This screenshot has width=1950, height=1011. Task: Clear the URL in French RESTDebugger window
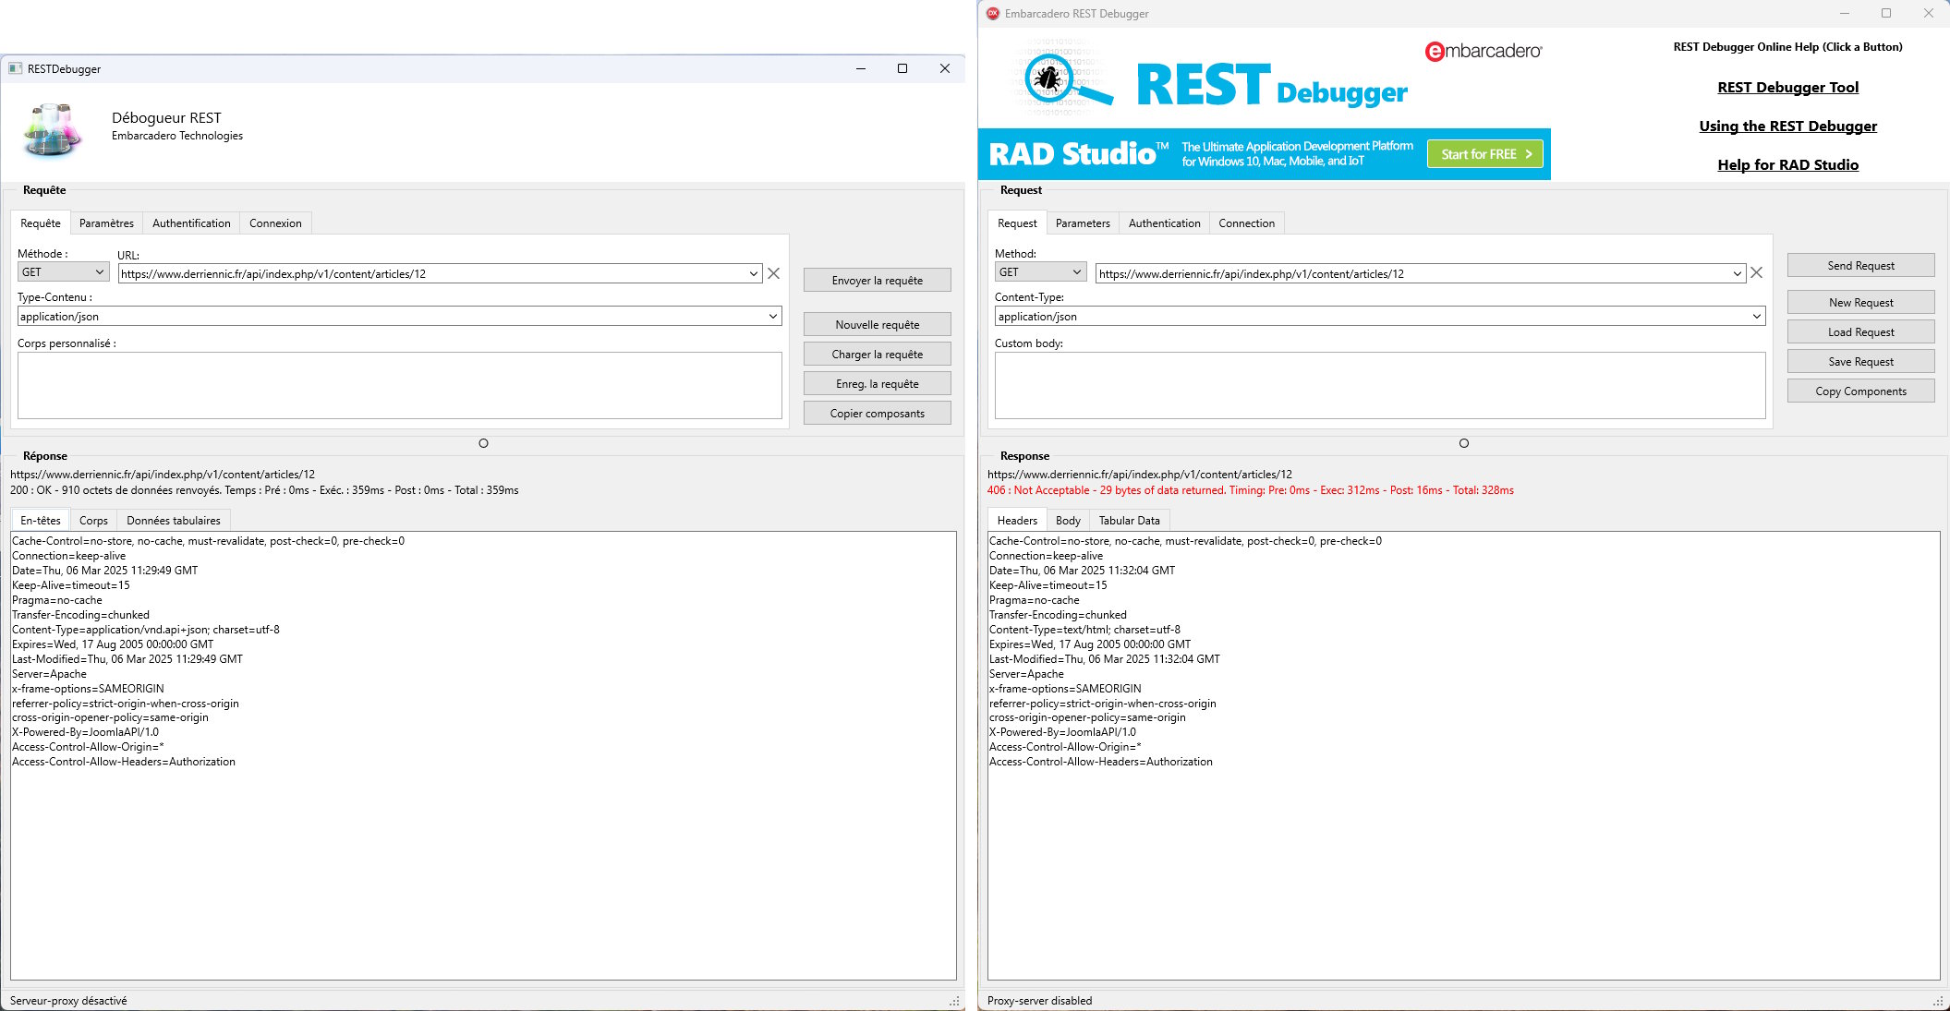click(774, 273)
